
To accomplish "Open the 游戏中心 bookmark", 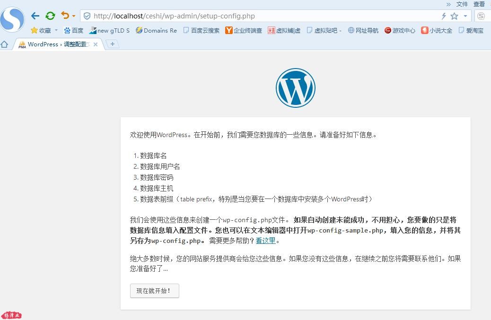I will coord(400,30).
